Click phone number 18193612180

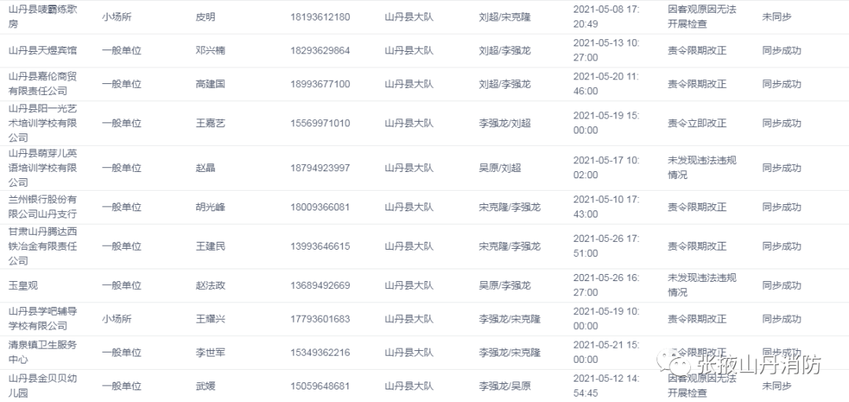[320, 16]
